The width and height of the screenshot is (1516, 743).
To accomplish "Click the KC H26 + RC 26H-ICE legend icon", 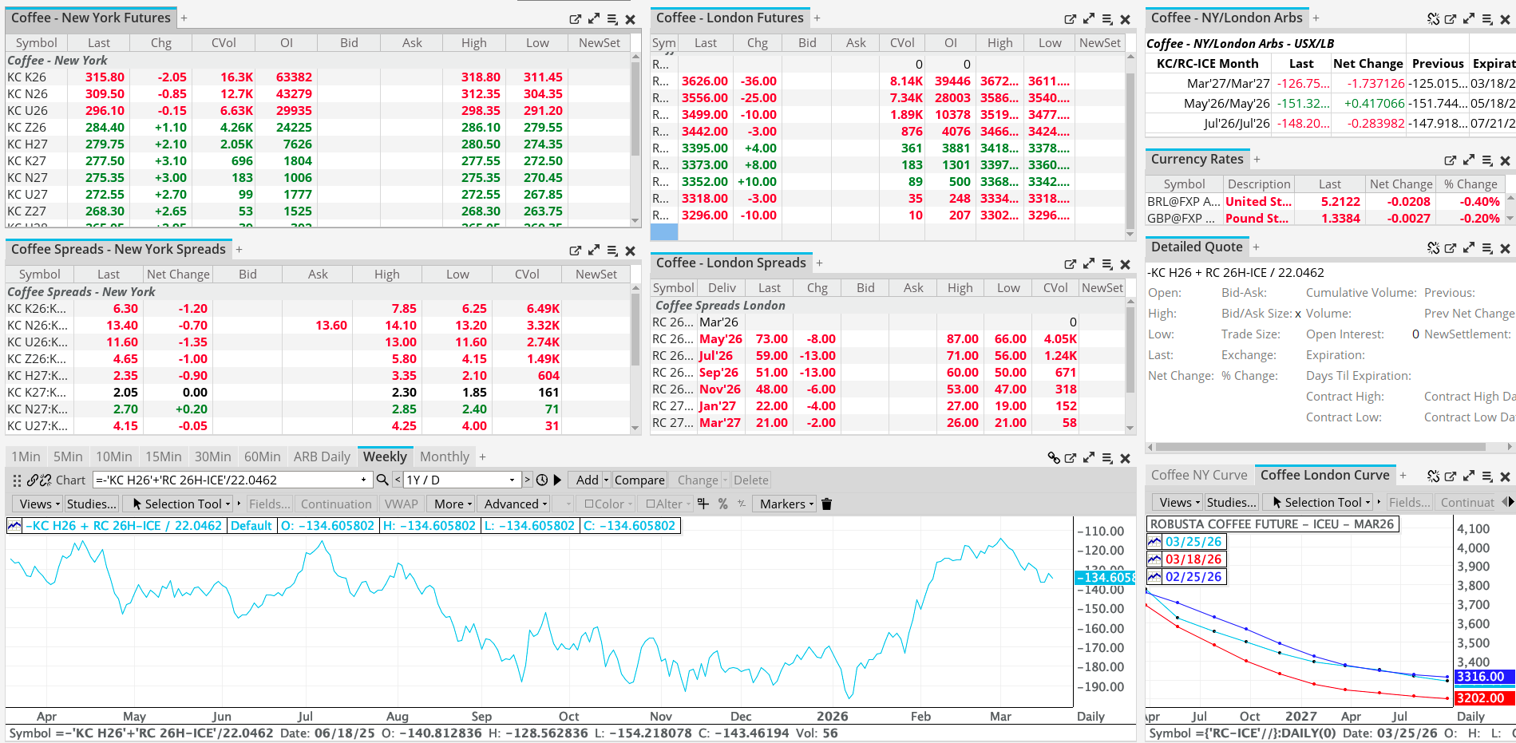I will [x=14, y=525].
